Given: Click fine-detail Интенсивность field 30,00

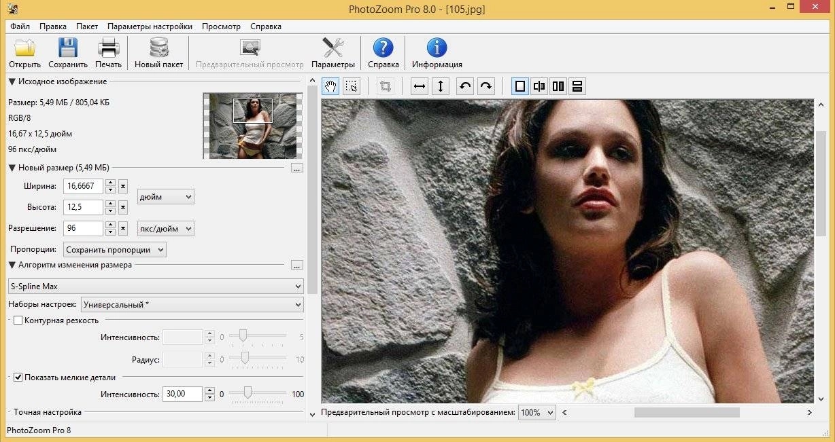Looking at the screenshot, I should [183, 394].
